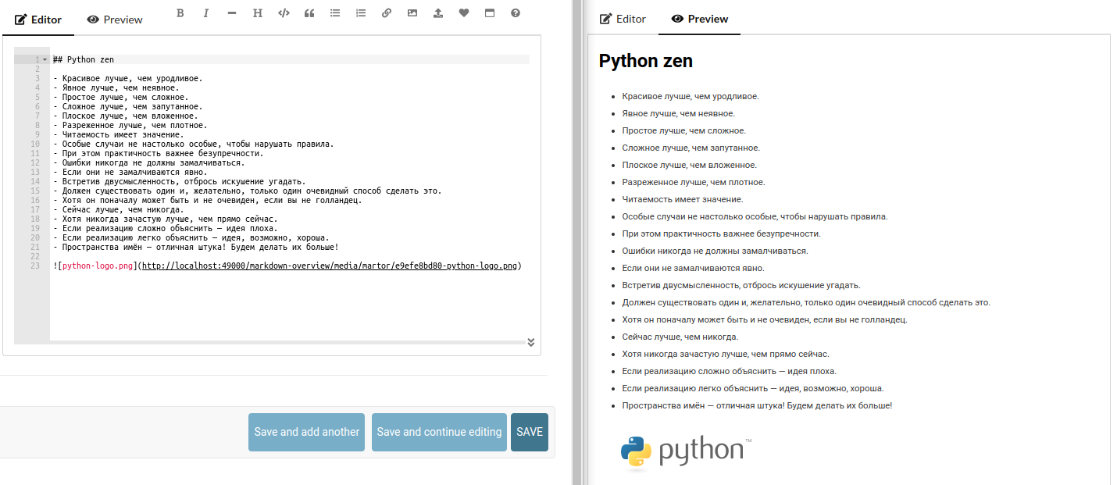
Task: Insert a hyperlink
Action: pos(387,13)
